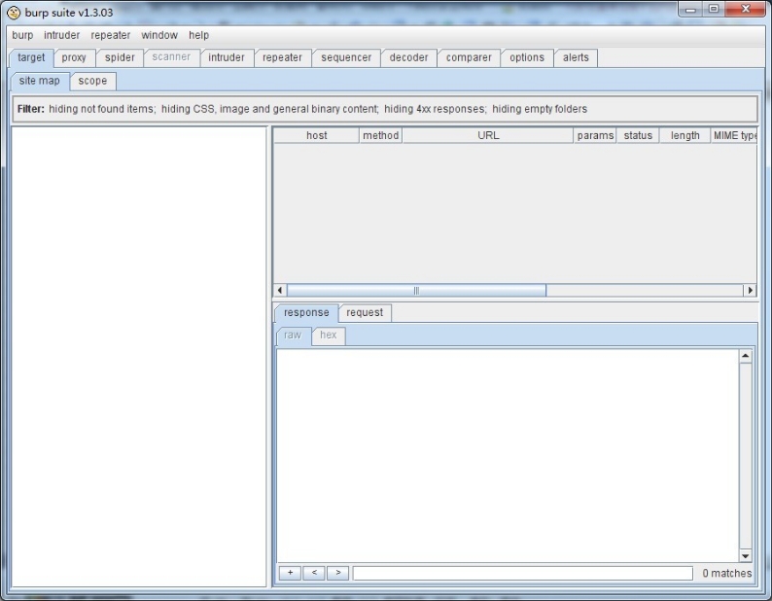Click response pane scroll down arrow

pyautogui.click(x=746, y=555)
